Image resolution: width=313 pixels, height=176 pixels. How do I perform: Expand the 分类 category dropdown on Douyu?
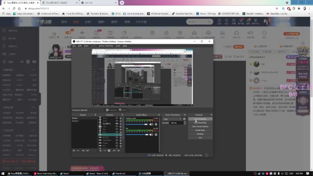tap(88, 22)
